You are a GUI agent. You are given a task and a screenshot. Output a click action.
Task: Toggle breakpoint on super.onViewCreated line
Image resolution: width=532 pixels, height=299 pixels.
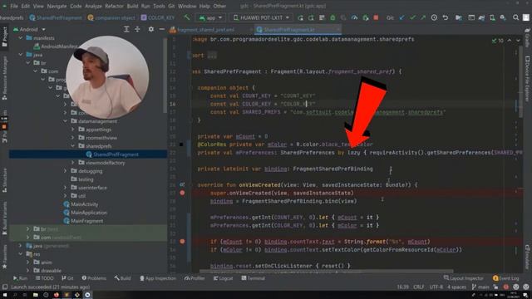pos(182,193)
